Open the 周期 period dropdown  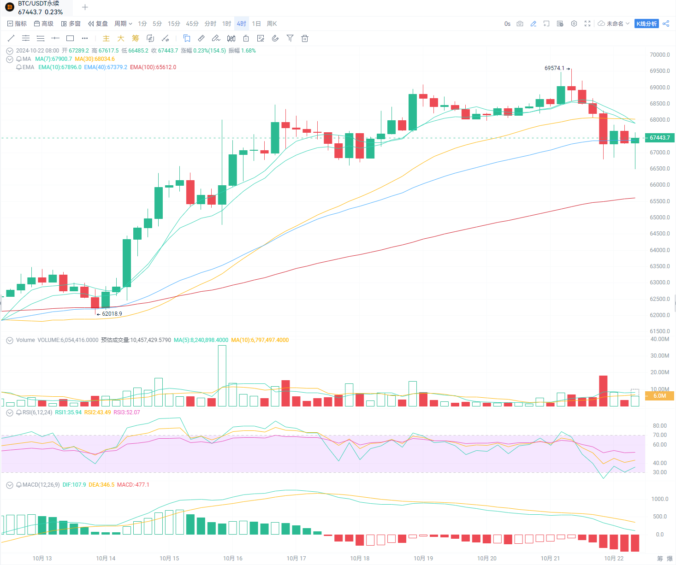click(x=123, y=24)
